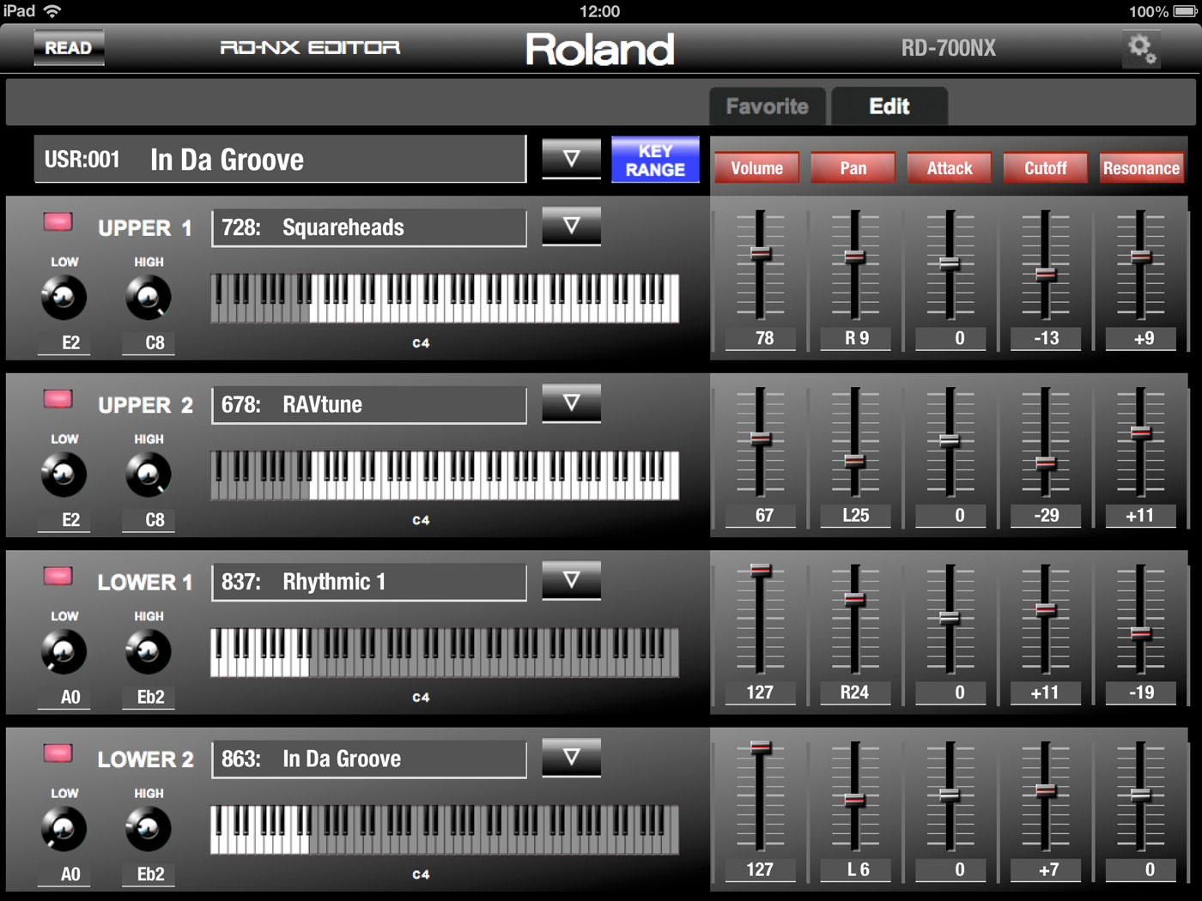Click the UPPER 2 pan slider handle
The image size is (1202, 901).
854,461
